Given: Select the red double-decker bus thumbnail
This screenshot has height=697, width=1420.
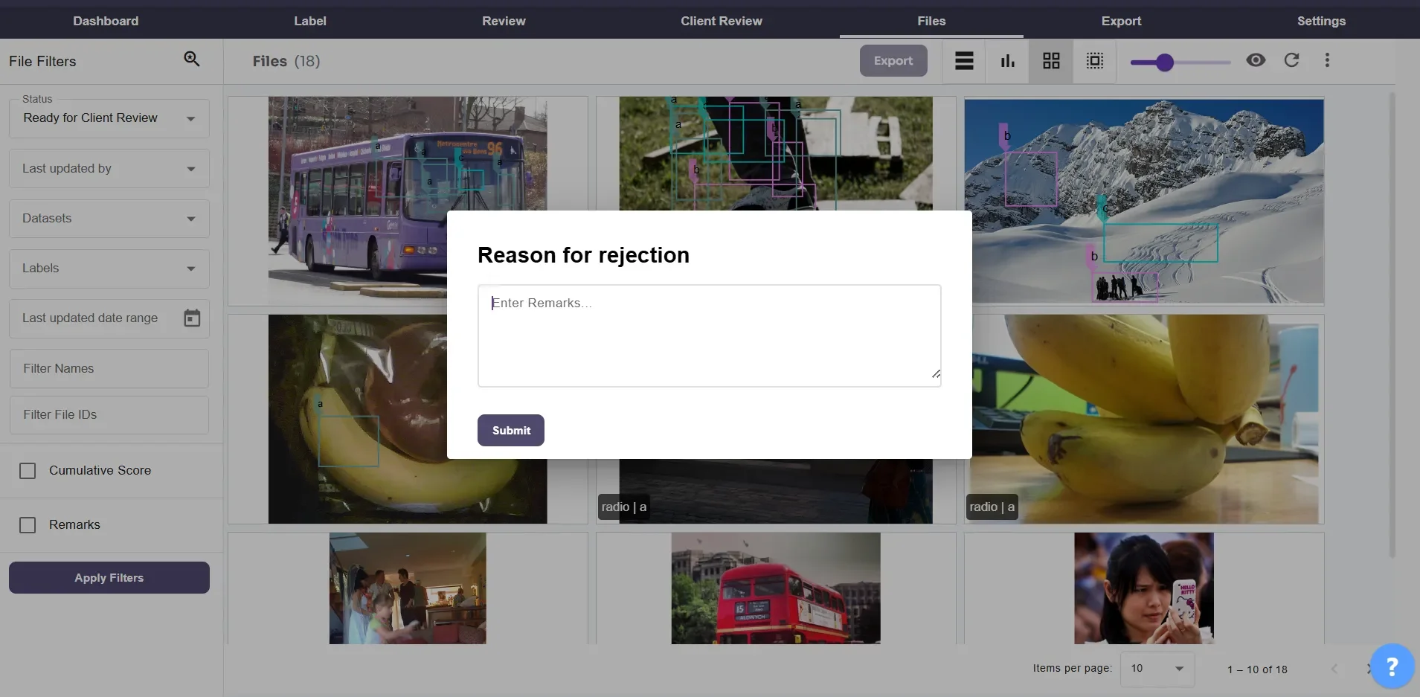Looking at the screenshot, I should pos(776,588).
